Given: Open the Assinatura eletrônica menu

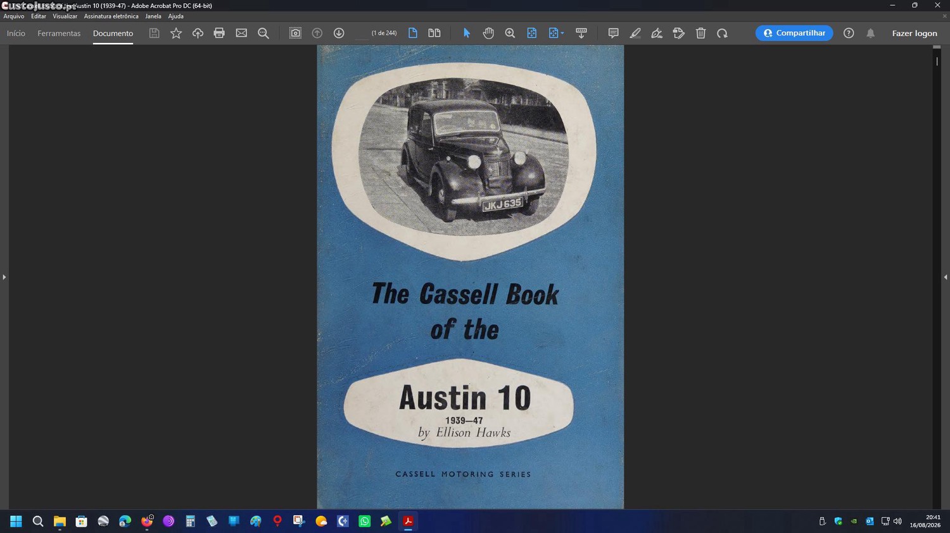Looking at the screenshot, I should tap(111, 16).
